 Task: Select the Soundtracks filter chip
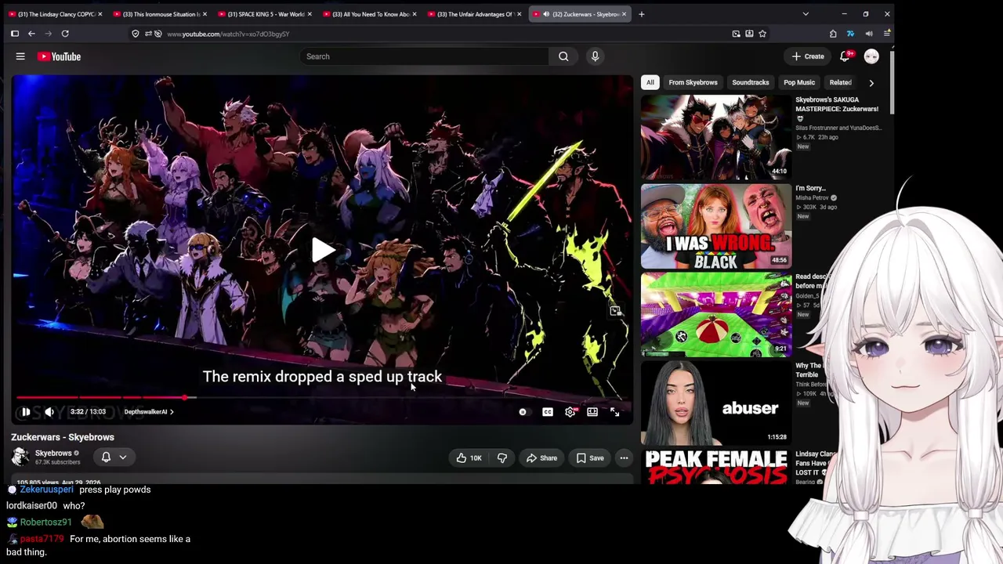tap(750, 82)
